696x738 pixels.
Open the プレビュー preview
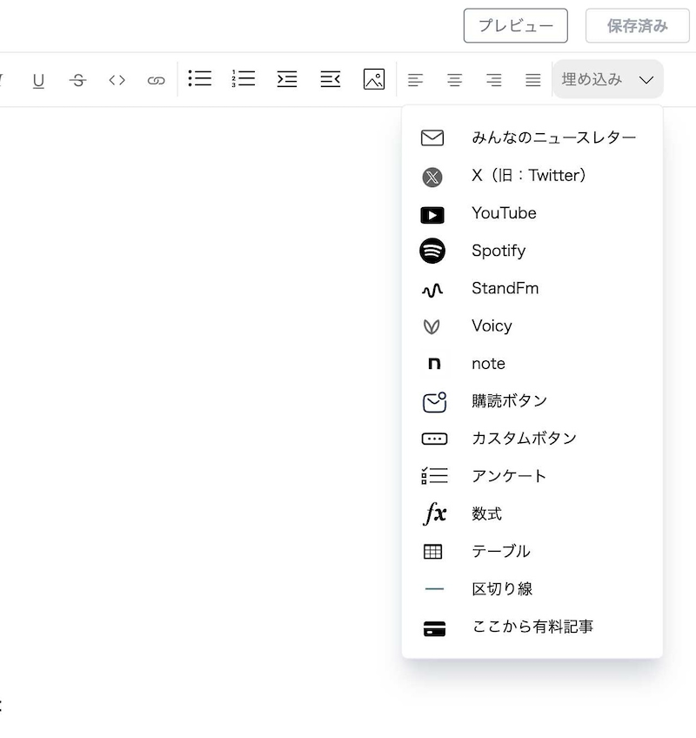tap(515, 25)
